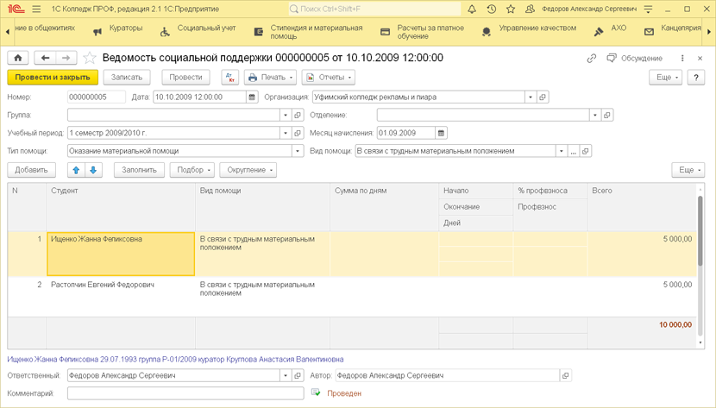This screenshot has height=408, width=716.
Task: Open notifications bell icon
Action: (x=472, y=9)
